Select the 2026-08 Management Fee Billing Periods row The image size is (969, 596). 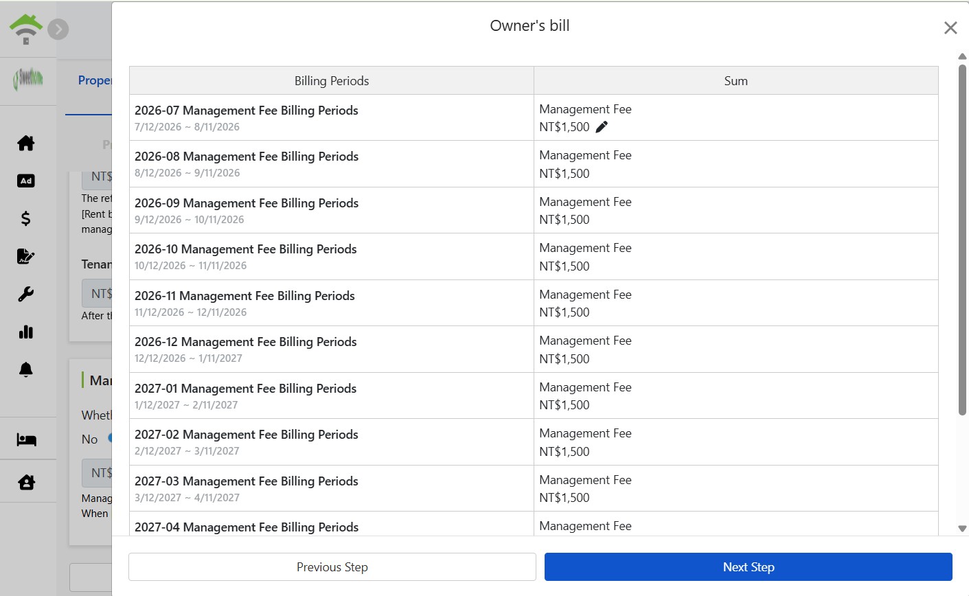click(x=534, y=164)
